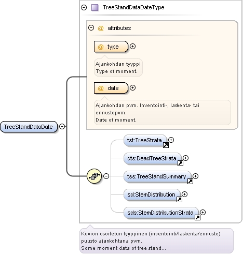Click the reference arrow on dts:DeadTreeStrata
This screenshot has width=243, height=255.
pos(180,163)
